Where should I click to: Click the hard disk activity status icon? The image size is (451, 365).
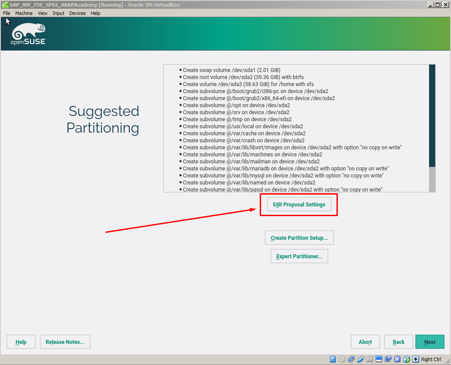tap(333, 359)
